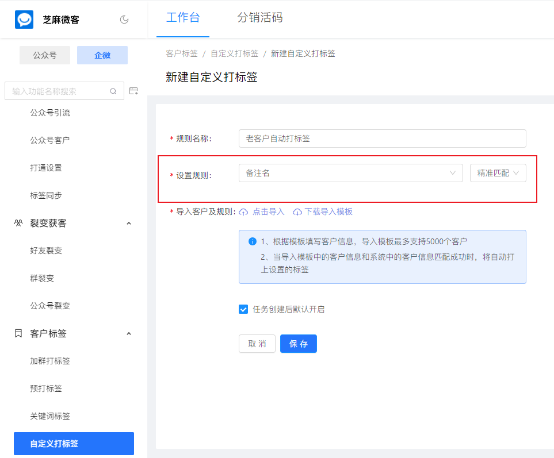Switch to the 工作台 tab

point(183,18)
